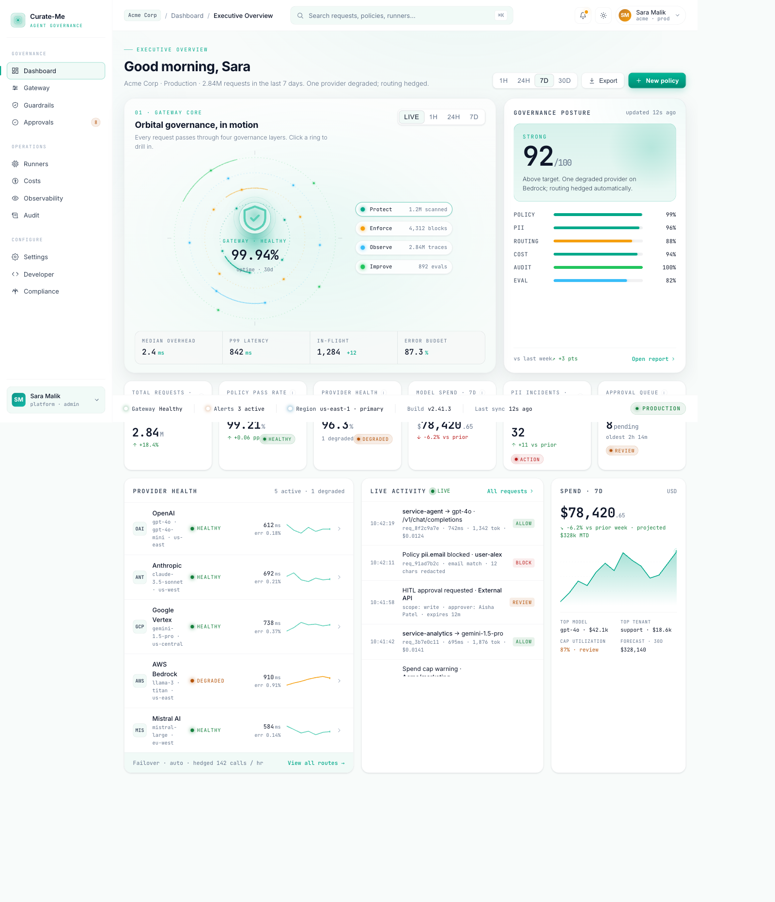The height and width of the screenshot is (902, 775).
Task: Toggle light/dark theme sun icon
Action: [x=603, y=16]
